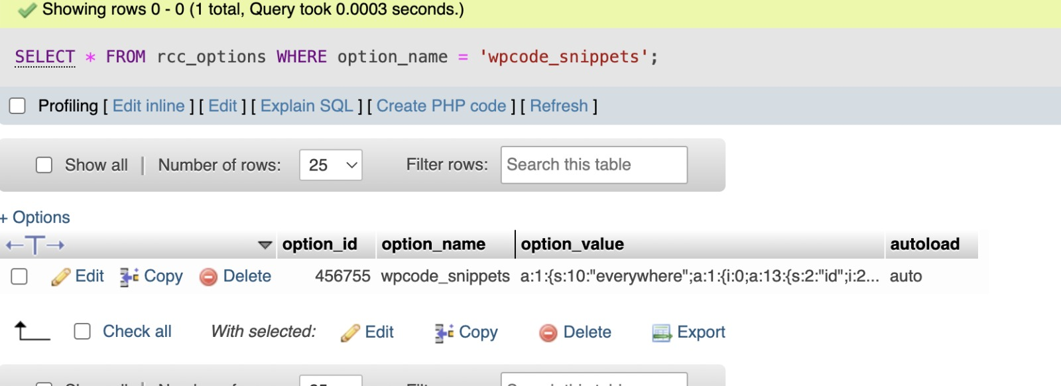This screenshot has width=1061, height=386.
Task: Click the column toggle arrows icon in header
Action: click(35, 245)
